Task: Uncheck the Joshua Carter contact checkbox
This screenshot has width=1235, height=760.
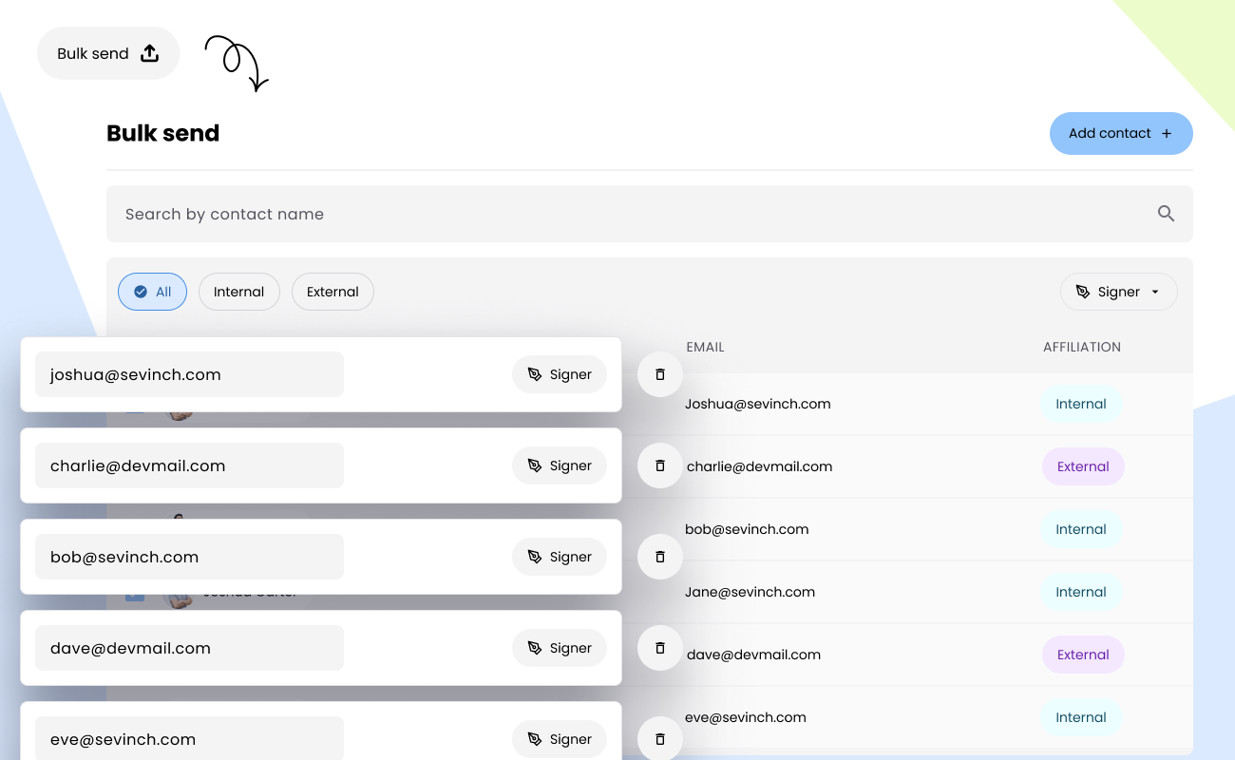Action: click(x=134, y=592)
